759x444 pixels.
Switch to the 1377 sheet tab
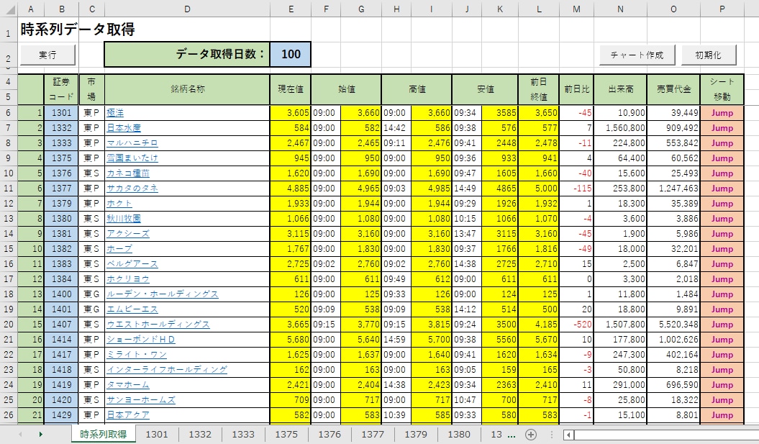(373, 435)
